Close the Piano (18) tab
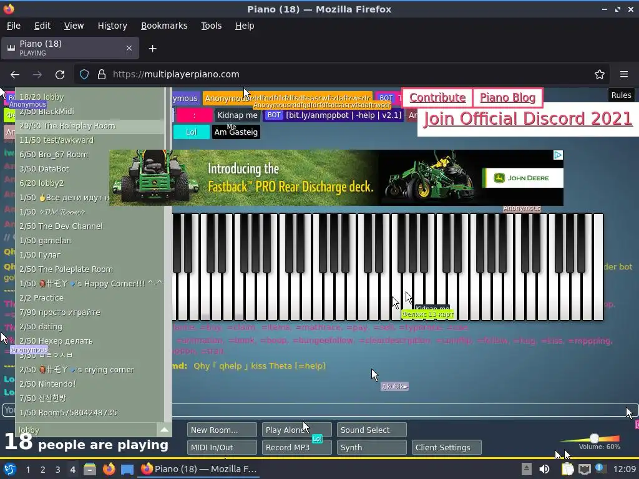Viewport: 639px width, 479px height. [129, 48]
